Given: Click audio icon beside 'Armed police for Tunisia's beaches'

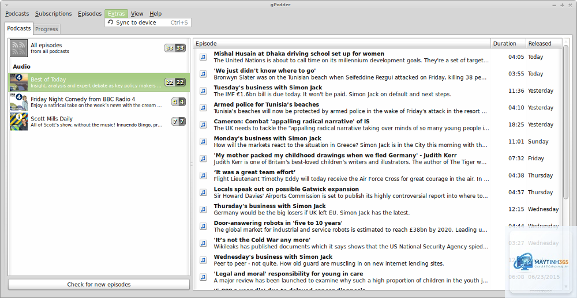Looking at the screenshot, I should 203,108.
